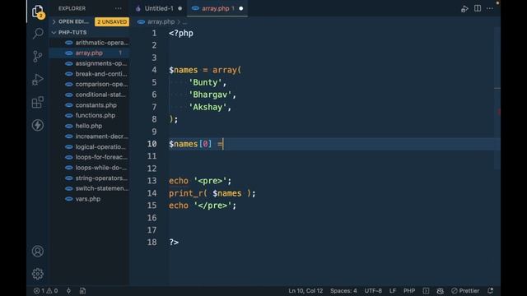The height and width of the screenshot is (296, 527).
Task: Click the Prettier status bar item
Action: [465, 290]
